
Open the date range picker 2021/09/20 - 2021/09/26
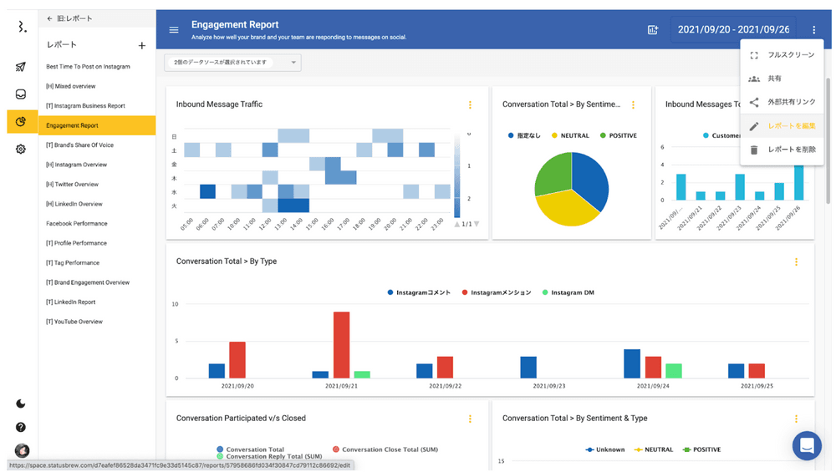[732, 30]
